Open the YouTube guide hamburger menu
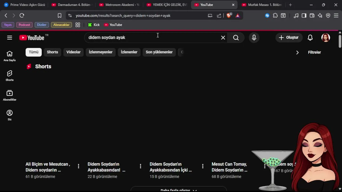The width and height of the screenshot is (342, 192). (10, 38)
